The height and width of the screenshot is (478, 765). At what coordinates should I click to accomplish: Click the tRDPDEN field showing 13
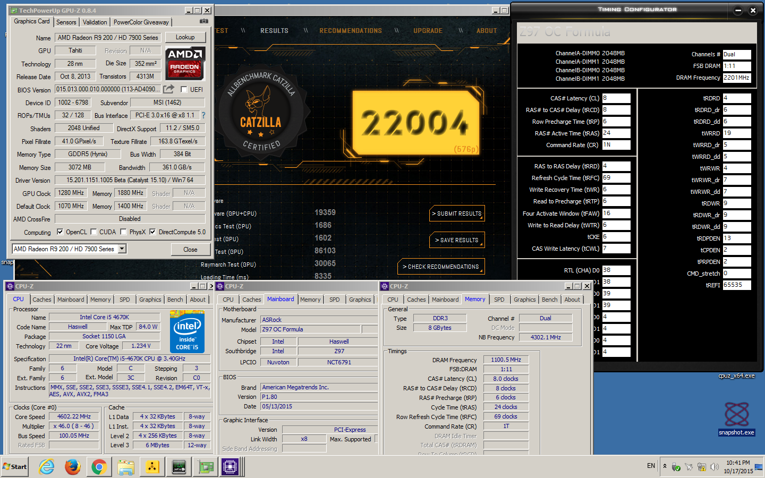click(x=737, y=238)
